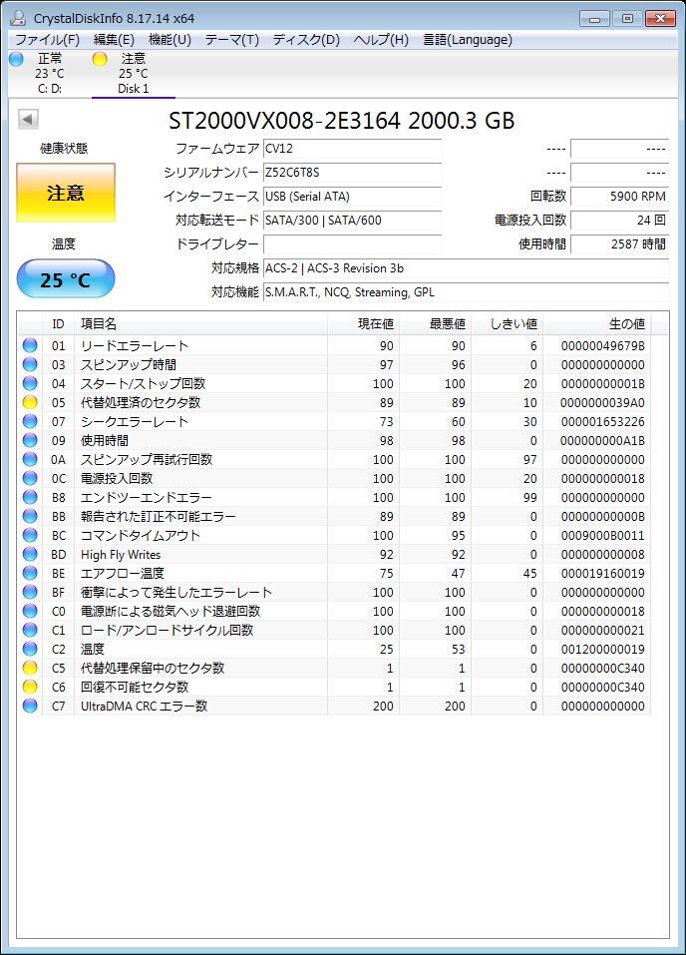Click the 25 °C temperature button
This screenshot has height=955, width=686.
coord(66,279)
